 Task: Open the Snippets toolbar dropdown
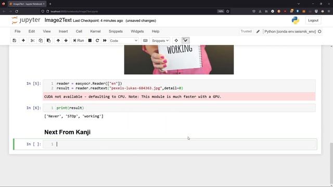[x=161, y=41]
